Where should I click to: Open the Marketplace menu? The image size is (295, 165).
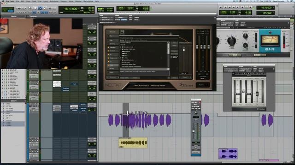pos(88,1)
